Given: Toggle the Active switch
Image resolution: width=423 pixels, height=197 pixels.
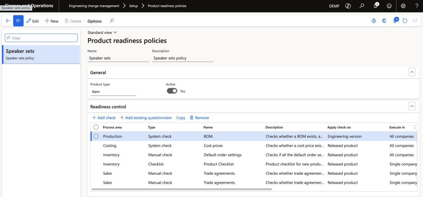Looking at the screenshot, I should point(172,91).
